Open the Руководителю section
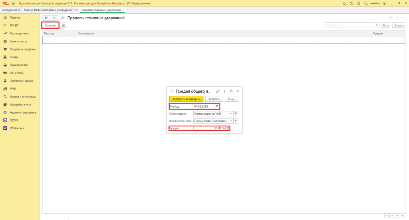409x220 pixels. click(20, 34)
